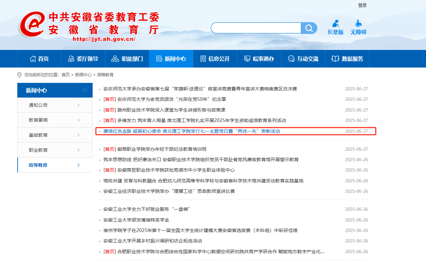Click into the search text box
The width and height of the screenshot is (426, 261).
(256, 28)
